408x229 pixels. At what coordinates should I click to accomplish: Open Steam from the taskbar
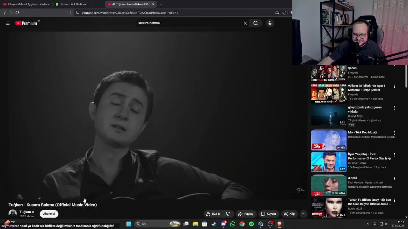pos(214,224)
